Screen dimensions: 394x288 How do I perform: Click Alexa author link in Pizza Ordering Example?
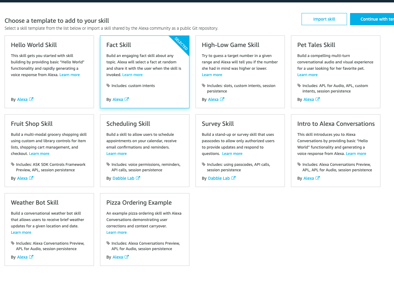[118, 257]
